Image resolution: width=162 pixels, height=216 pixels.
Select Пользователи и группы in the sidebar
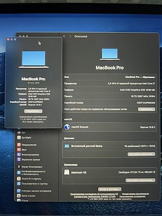32,184
